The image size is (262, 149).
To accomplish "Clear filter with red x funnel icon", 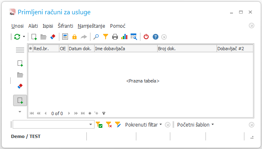I will point(109,125).
